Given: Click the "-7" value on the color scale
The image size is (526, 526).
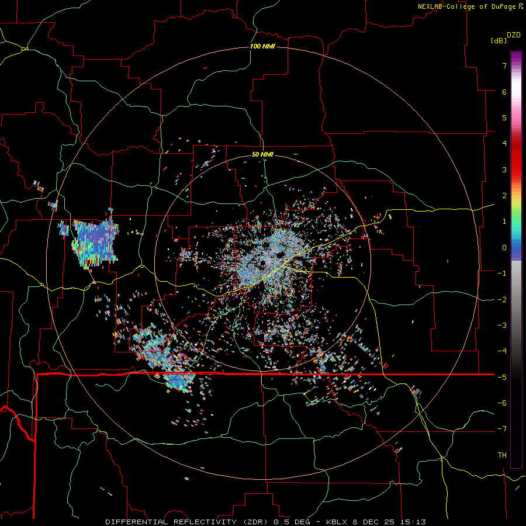Looking at the screenshot, I should (502, 429).
